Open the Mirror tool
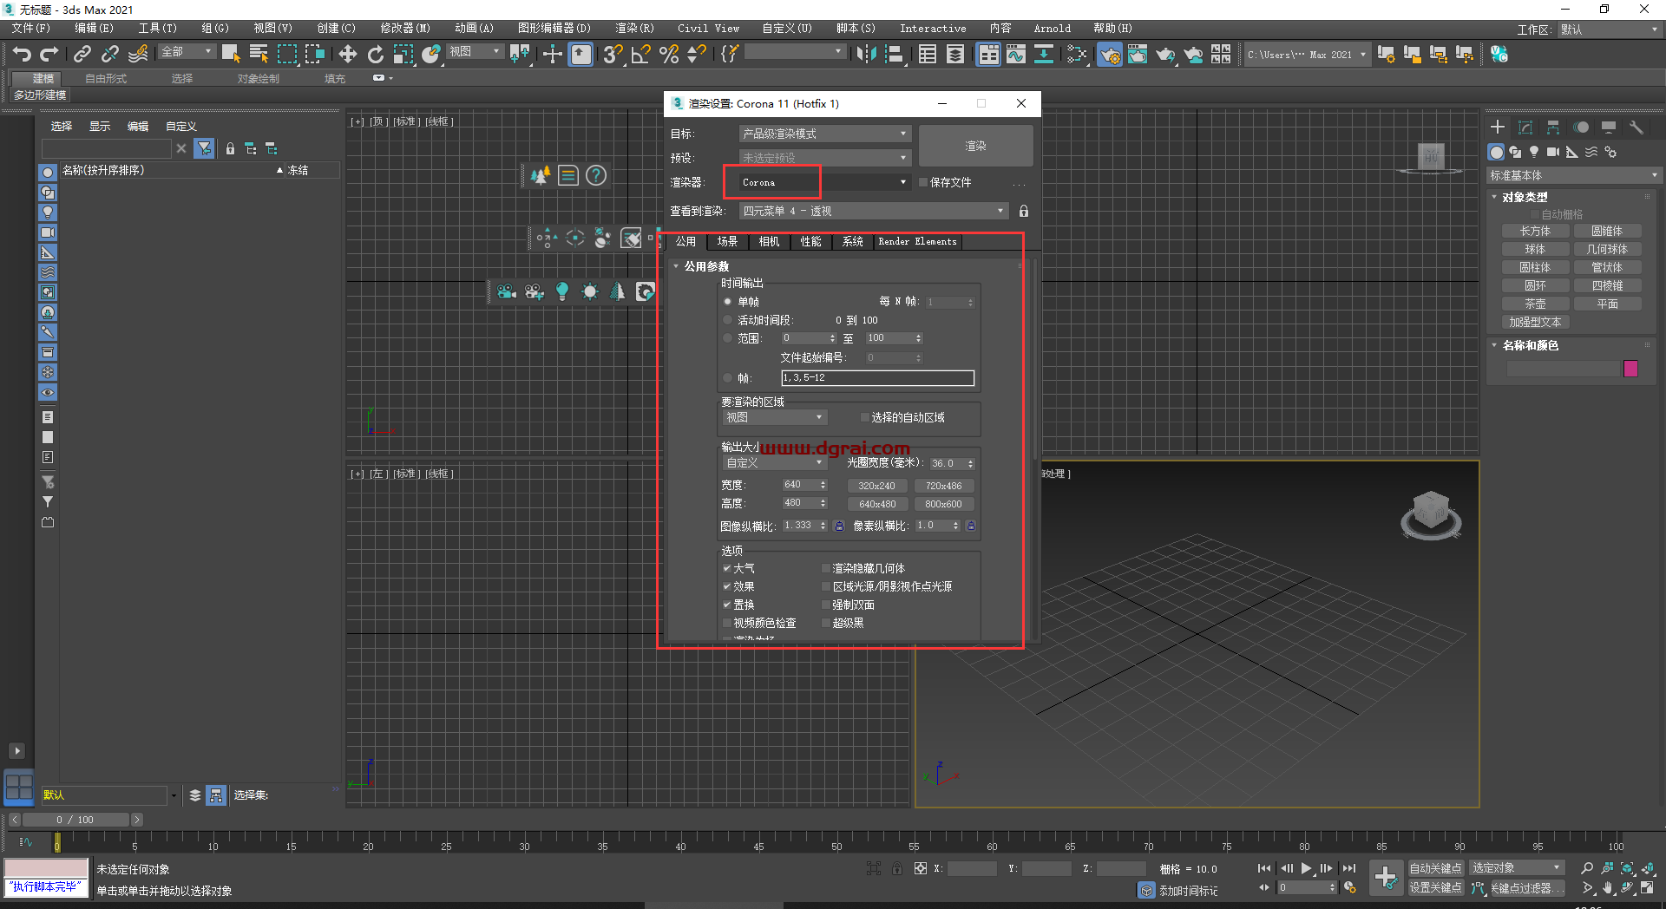 (866, 55)
